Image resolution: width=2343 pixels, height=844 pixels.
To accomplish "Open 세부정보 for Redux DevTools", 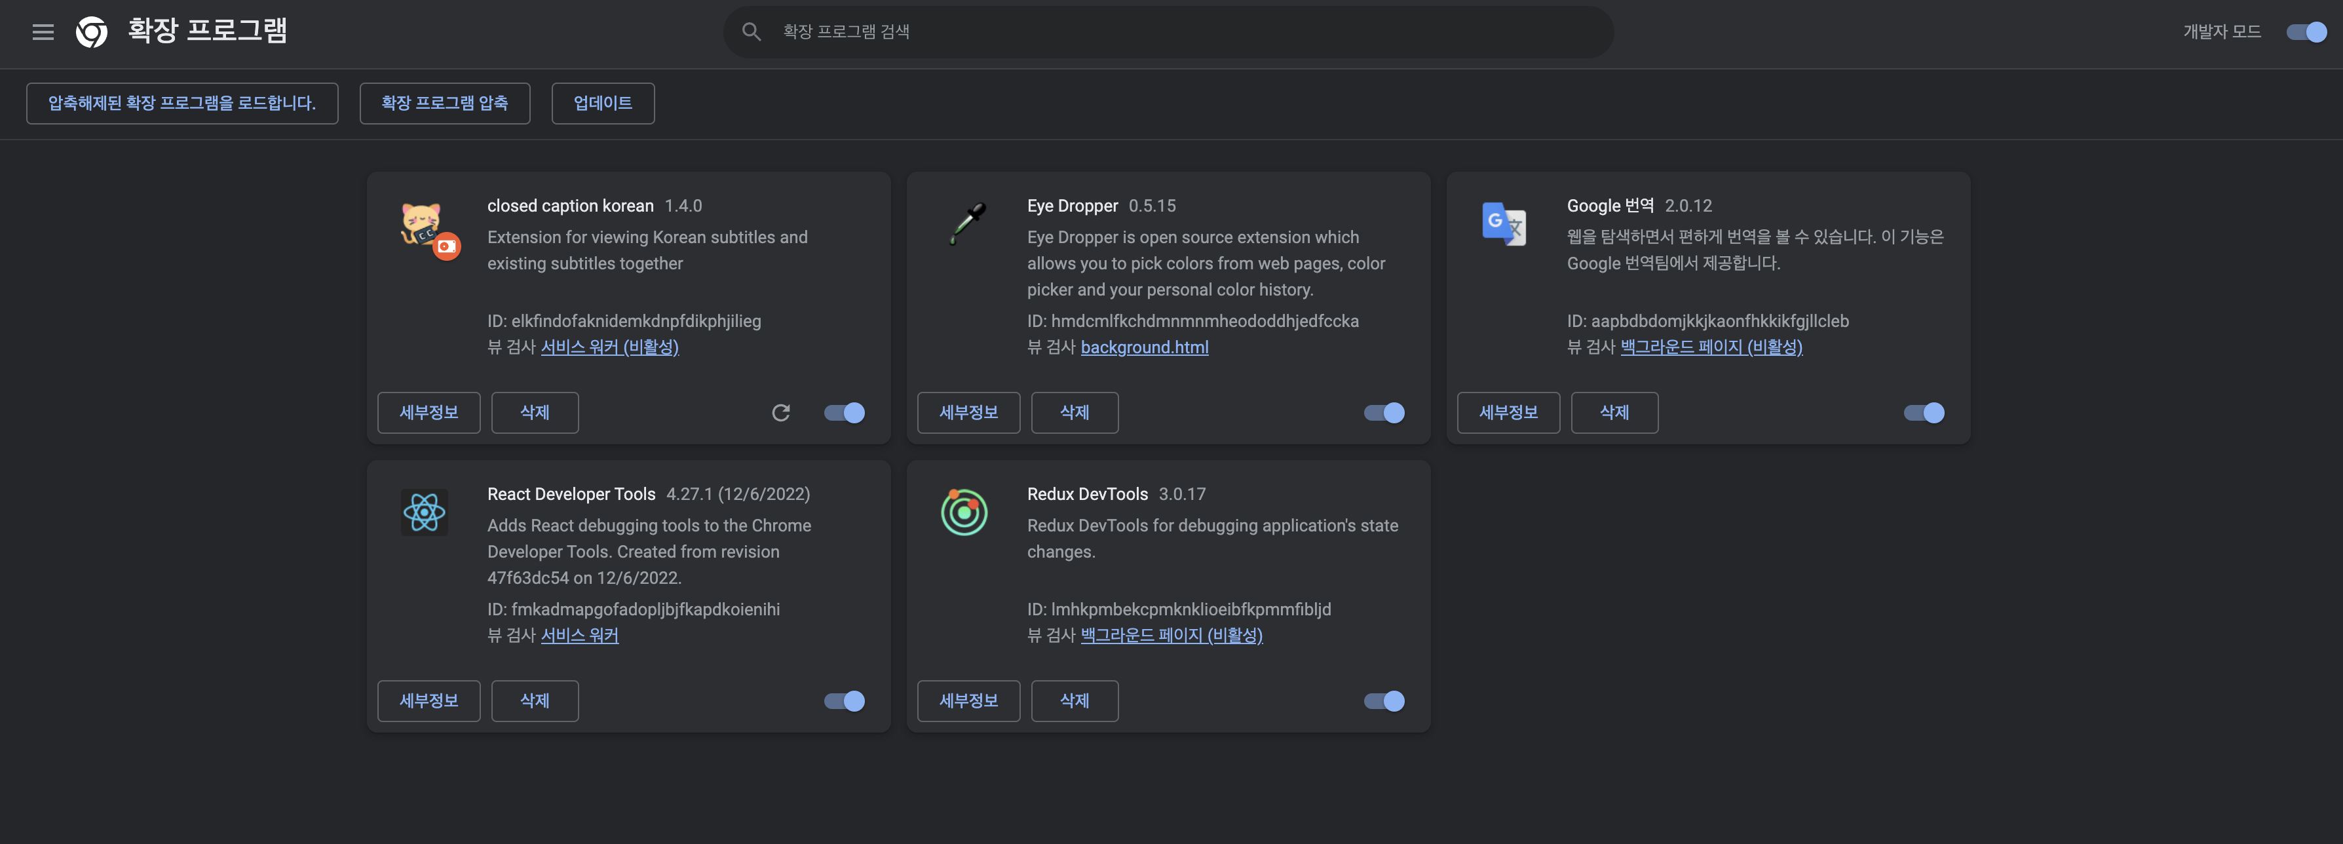I will [968, 701].
